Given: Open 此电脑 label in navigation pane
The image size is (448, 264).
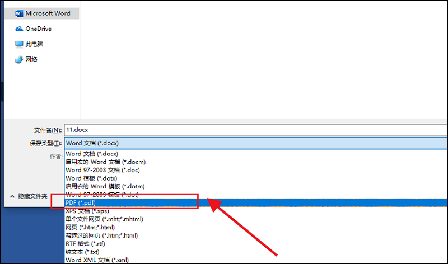Looking at the screenshot, I should coord(34,44).
